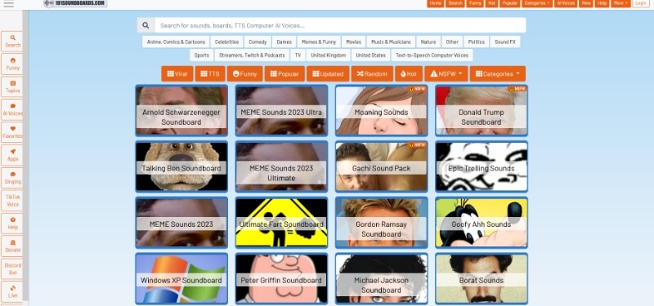654x306 pixels.
Task: Click the magnifier icon beside search field
Action: click(146, 25)
